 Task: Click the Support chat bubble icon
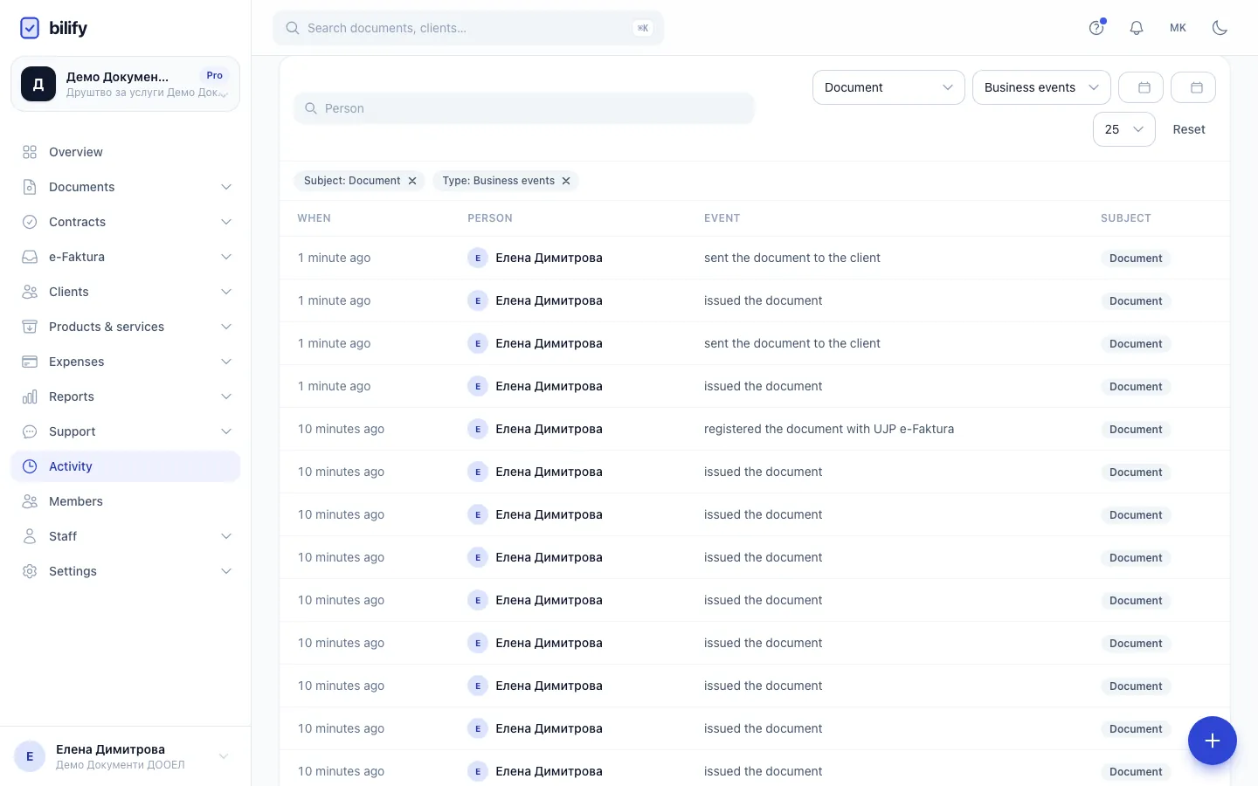point(30,431)
